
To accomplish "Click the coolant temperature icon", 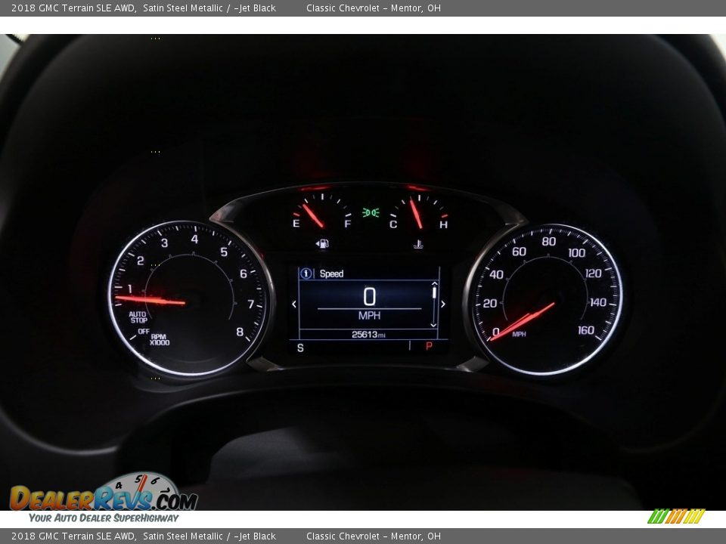I will [x=418, y=244].
